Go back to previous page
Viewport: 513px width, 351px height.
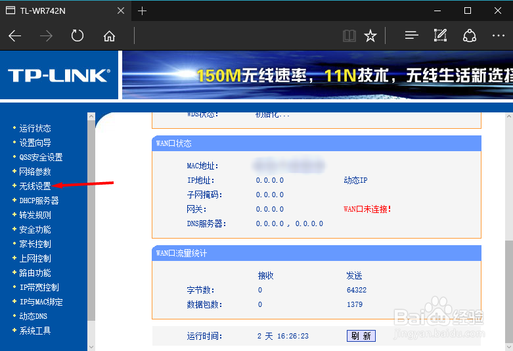point(14,35)
